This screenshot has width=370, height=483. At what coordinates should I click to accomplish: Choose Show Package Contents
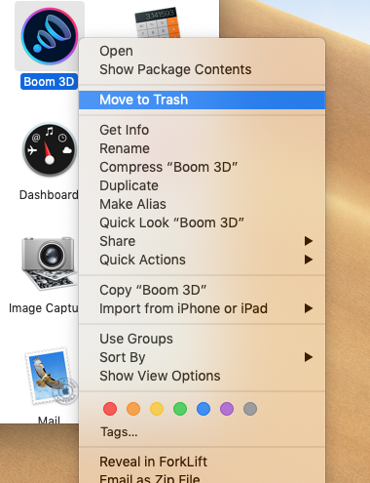pos(202,69)
